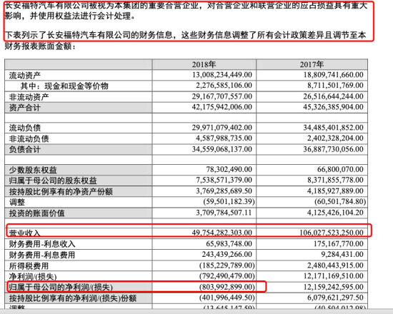Click the 投资的账面价值 row label
The width and height of the screenshot is (393, 314).
(37, 213)
